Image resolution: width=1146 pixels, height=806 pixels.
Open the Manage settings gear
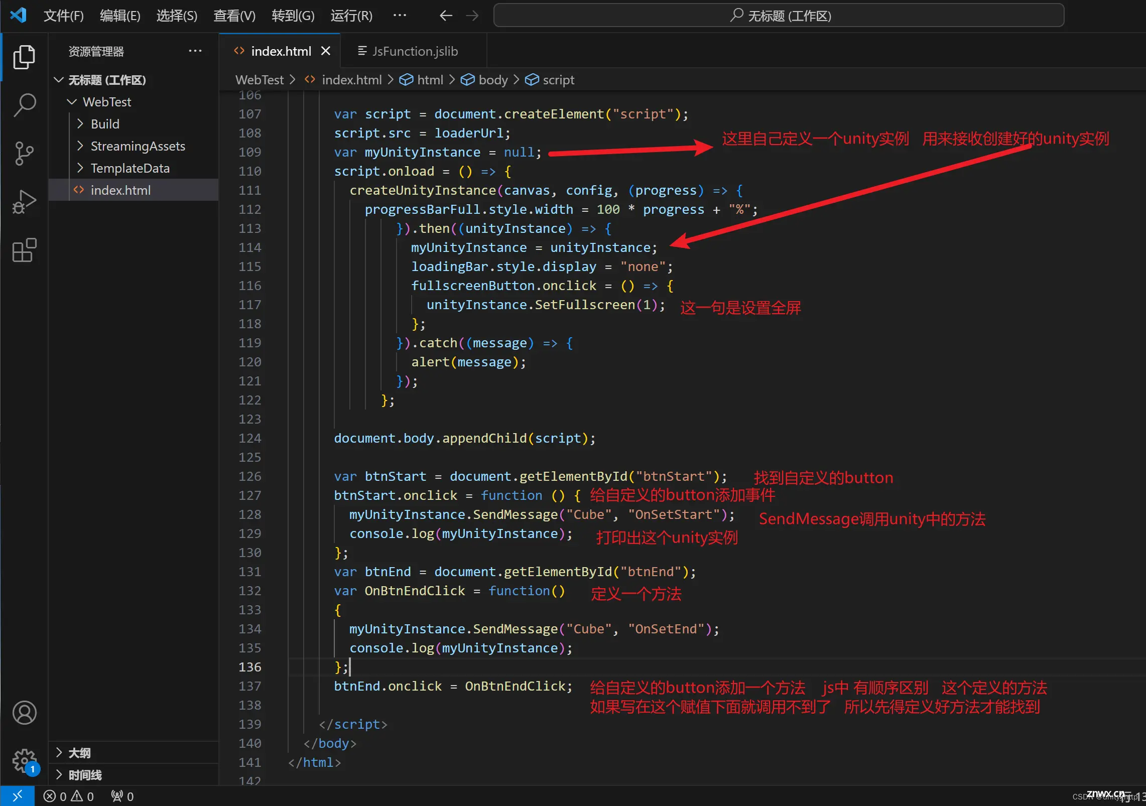(24, 761)
